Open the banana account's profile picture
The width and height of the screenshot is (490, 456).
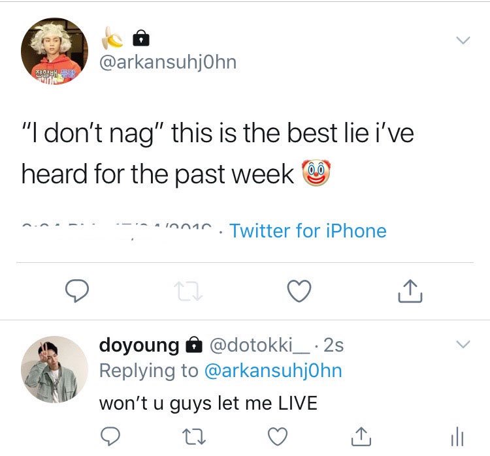[54, 51]
